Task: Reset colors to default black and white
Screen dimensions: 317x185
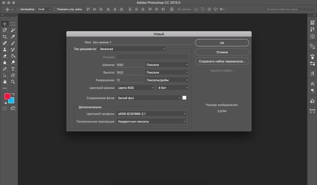Action: pos(5,103)
